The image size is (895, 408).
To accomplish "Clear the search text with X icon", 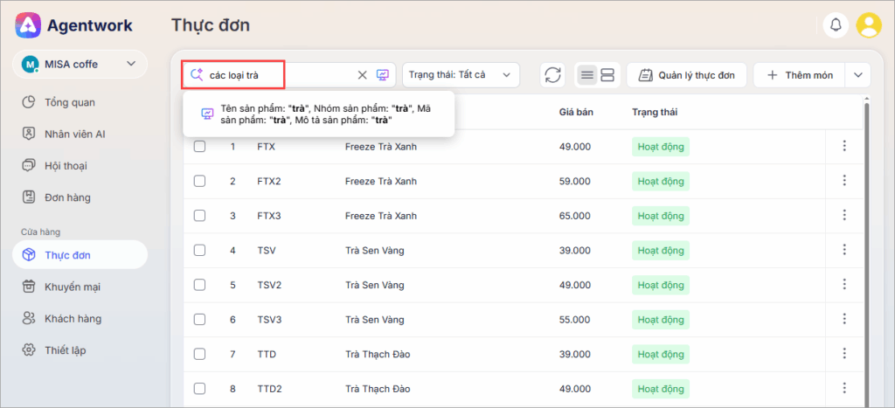I will pyautogui.click(x=362, y=75).
